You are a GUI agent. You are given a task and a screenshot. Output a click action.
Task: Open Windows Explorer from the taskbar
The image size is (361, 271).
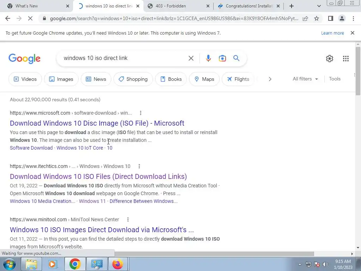31,264
